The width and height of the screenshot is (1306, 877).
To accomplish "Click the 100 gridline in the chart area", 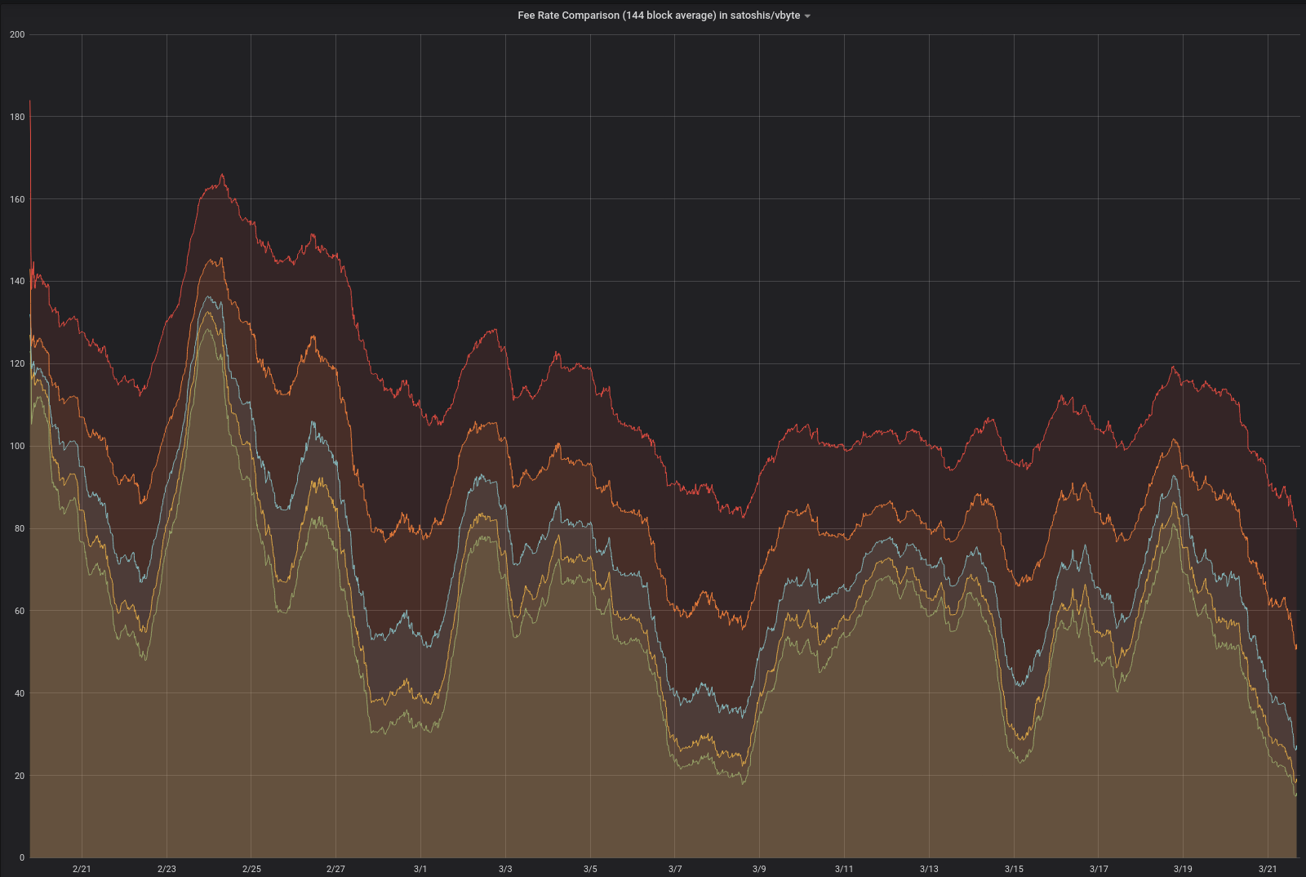I will (x=571, y=444).
